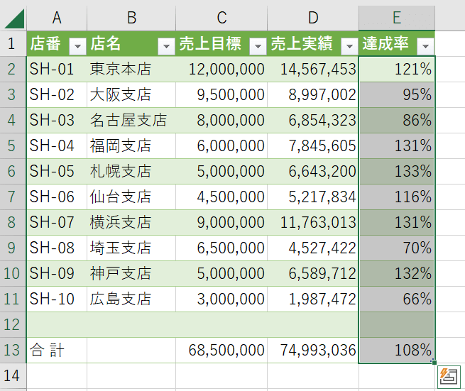Expand the 売上目標 filter arrow
Screen dimensions: 465x391
tap(258, 45)
